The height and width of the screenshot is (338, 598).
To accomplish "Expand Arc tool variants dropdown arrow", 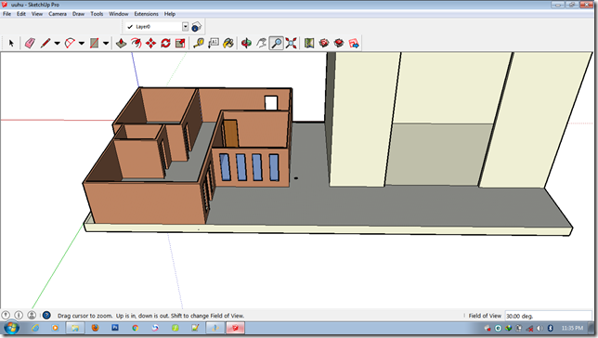I will coord(81,43).
